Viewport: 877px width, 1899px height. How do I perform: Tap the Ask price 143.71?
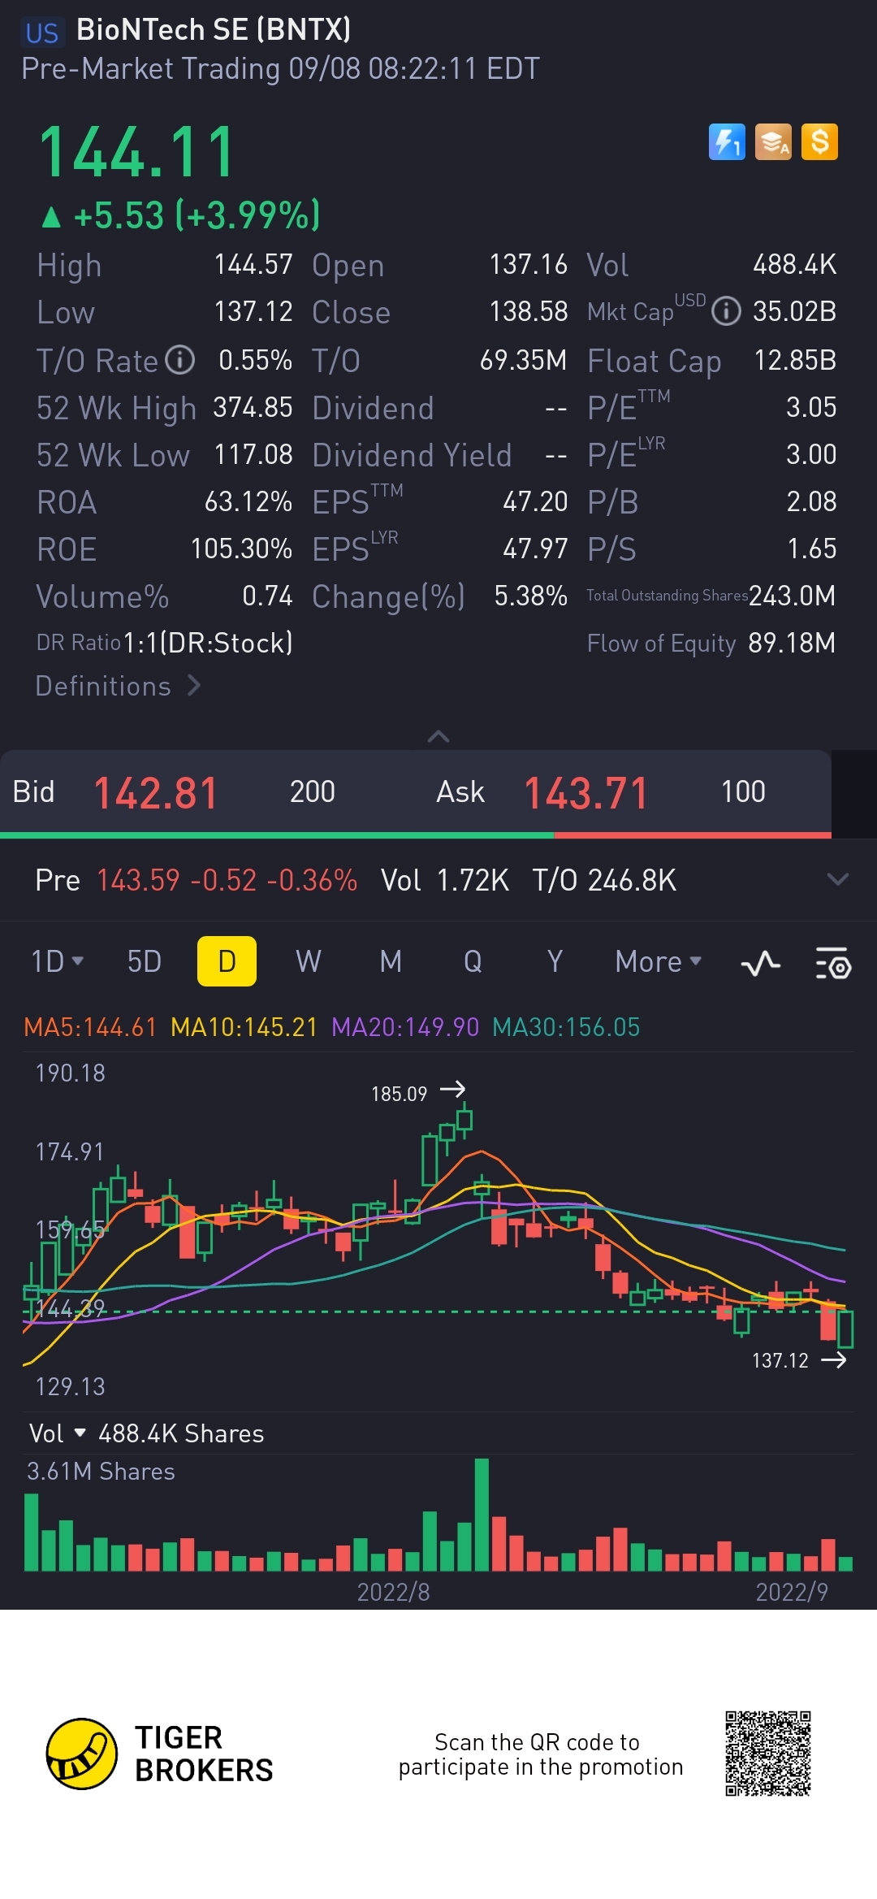(585, 793)
